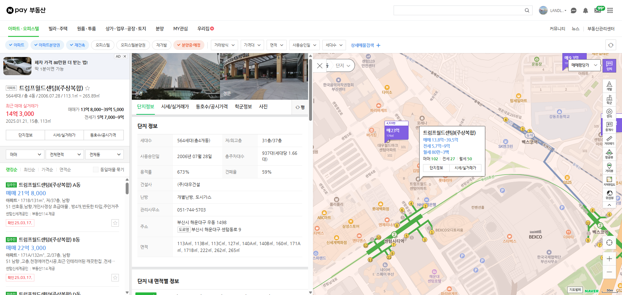Favorite 트럼프월드센텀 with the star icon
622x295 pixels.
click(87, 88)
